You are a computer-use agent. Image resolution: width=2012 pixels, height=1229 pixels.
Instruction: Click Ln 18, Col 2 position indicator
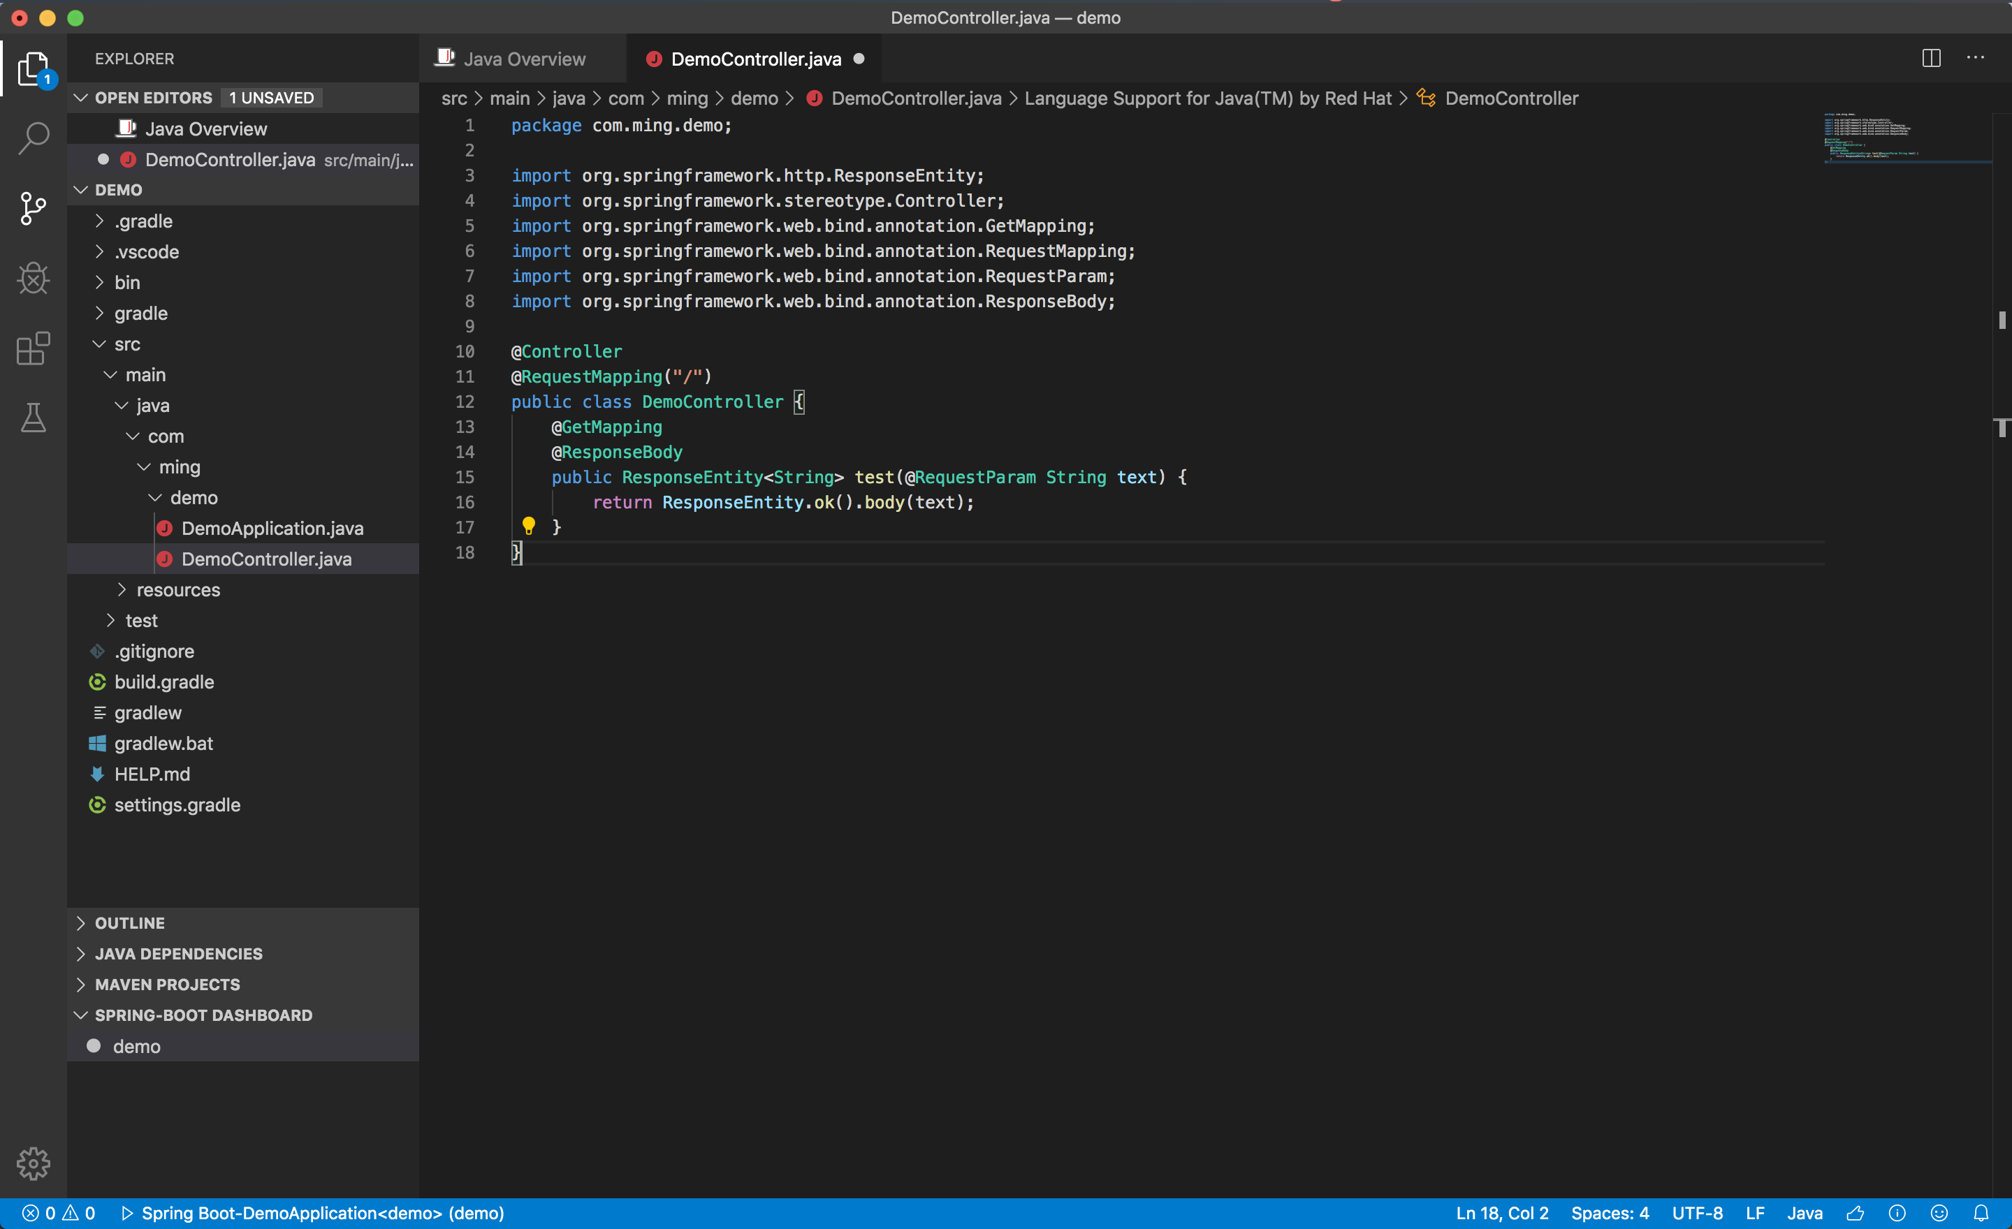point(1501,1214)
